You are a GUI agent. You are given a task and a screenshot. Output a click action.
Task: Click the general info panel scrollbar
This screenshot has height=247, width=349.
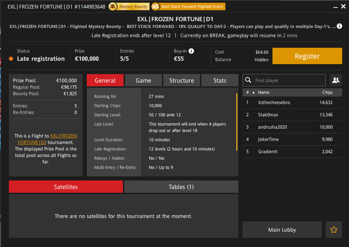click(x=237, y=122)
